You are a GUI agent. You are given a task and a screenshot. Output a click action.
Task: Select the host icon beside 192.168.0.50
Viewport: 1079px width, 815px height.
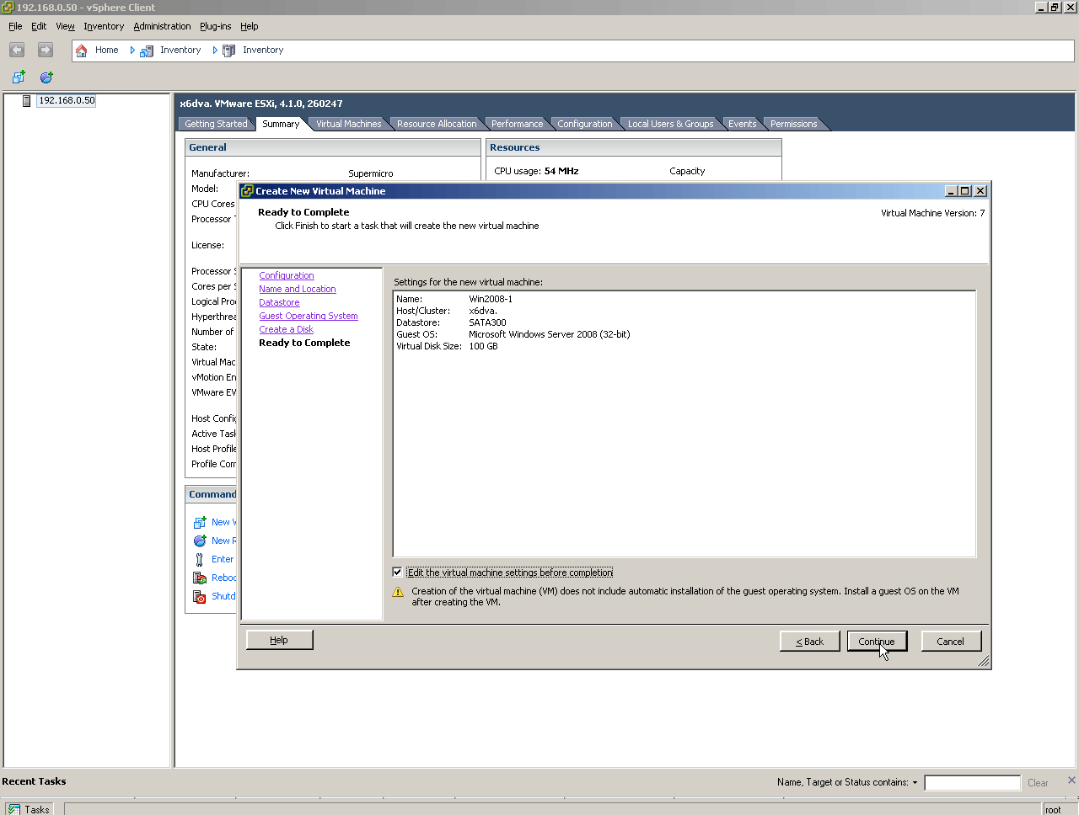27,101
